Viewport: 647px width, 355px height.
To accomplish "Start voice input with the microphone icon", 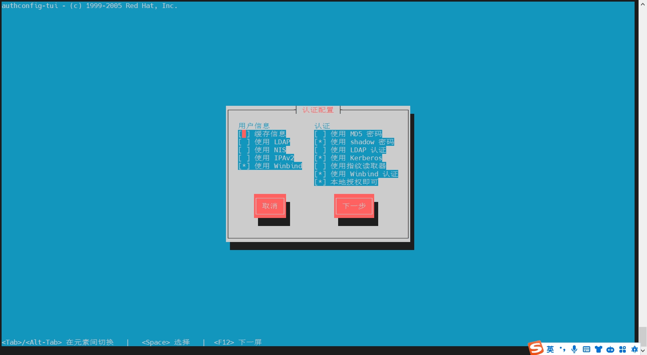I will (574, 349).
